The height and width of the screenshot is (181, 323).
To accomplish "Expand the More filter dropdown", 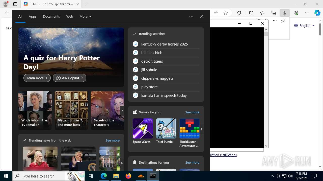I will (x=86, y=16).
